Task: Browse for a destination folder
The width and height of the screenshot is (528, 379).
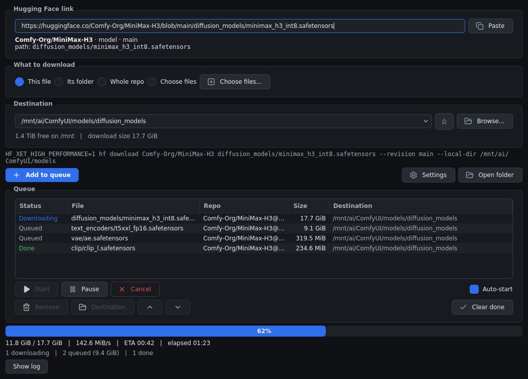Action: coord(485,121)
